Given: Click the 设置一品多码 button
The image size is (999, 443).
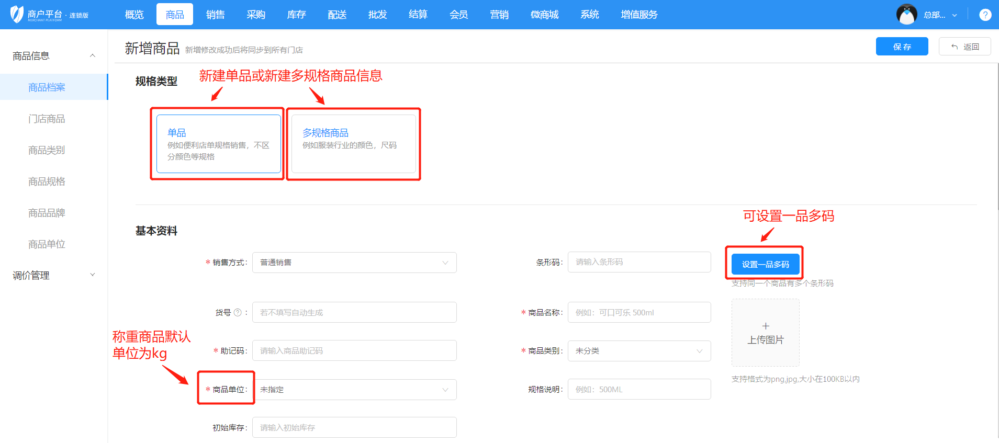Looking at the screenshot, I should point(765,264).
